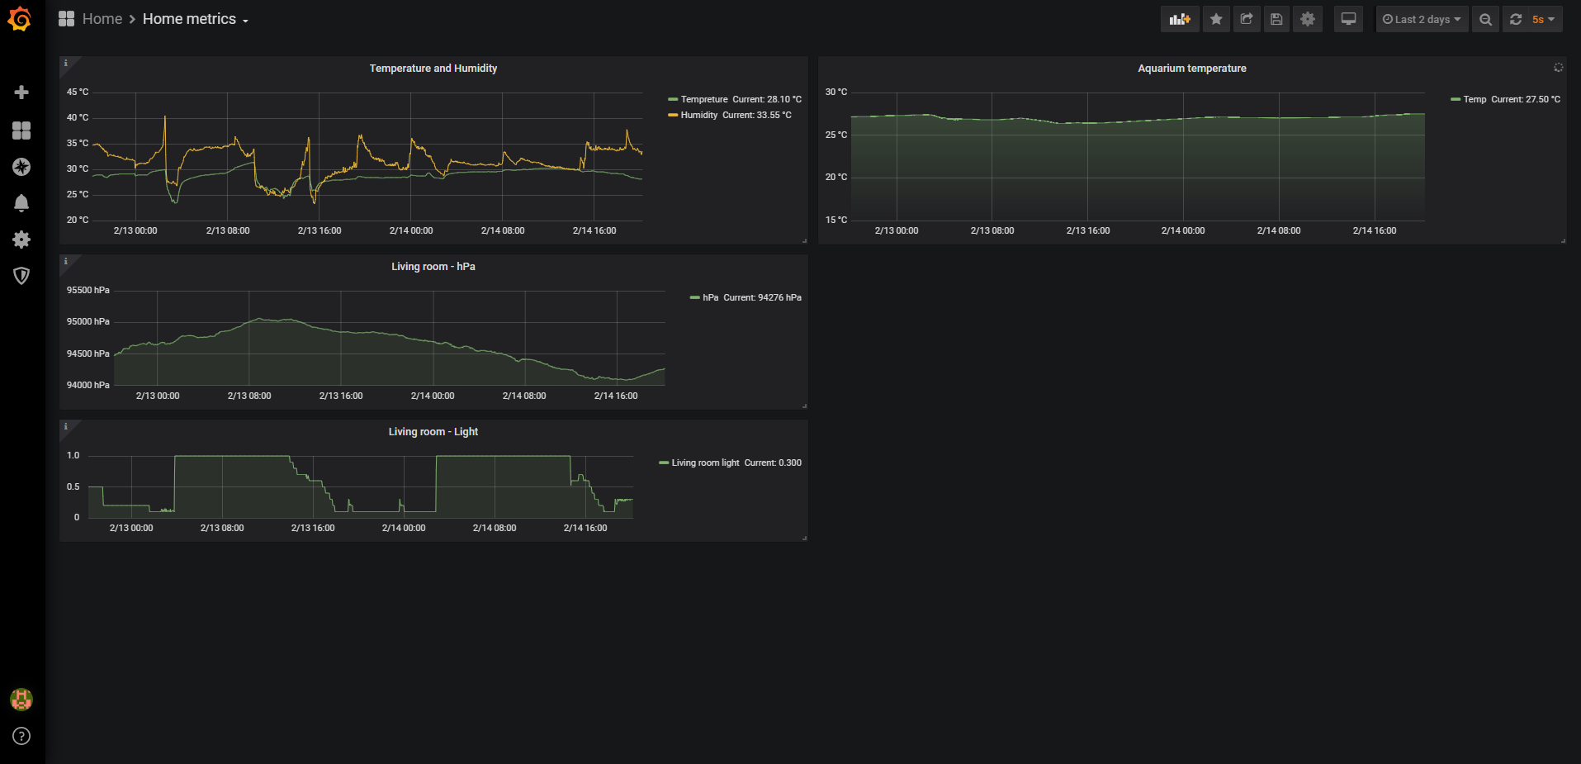Open the Living room - hPa panel title menu
This screenshot has width=1581, height=764.
[433, 267]
